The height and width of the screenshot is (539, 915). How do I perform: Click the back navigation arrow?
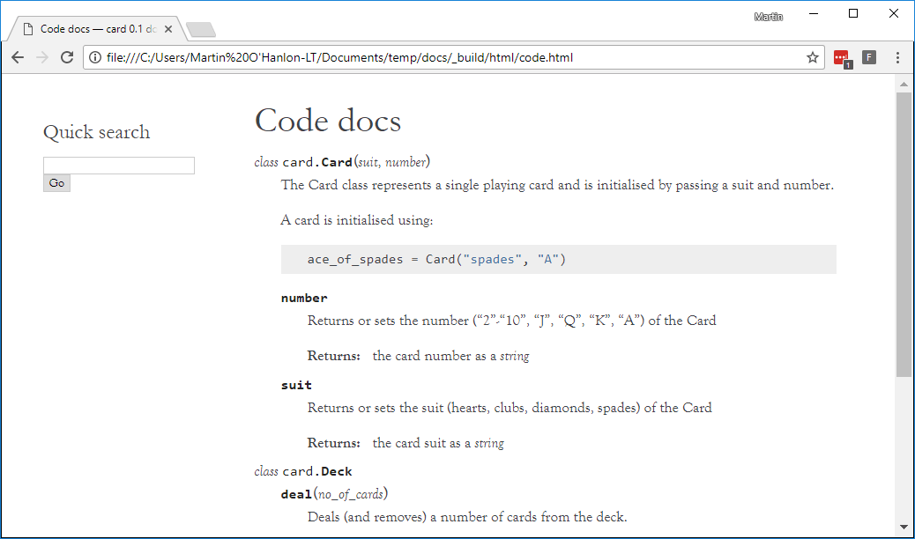tap(18, 56)
